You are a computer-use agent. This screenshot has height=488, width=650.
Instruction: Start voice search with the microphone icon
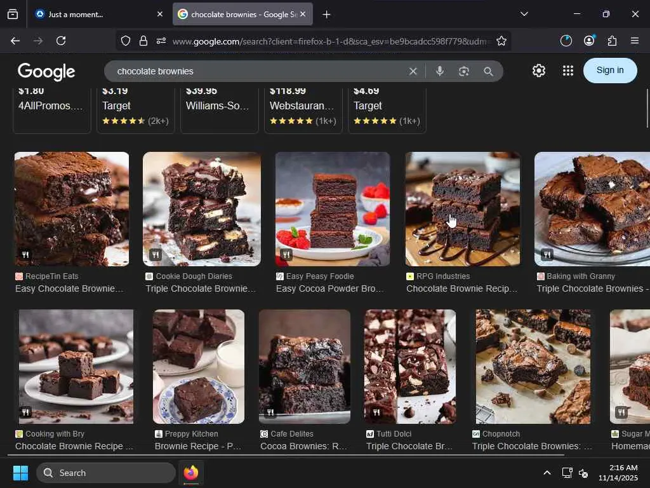[440, 71]
